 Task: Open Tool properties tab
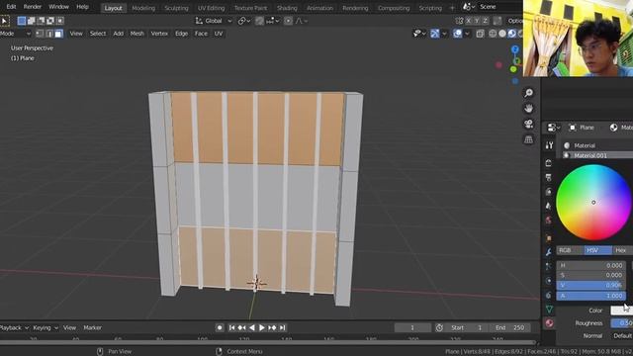click(549, 145)
